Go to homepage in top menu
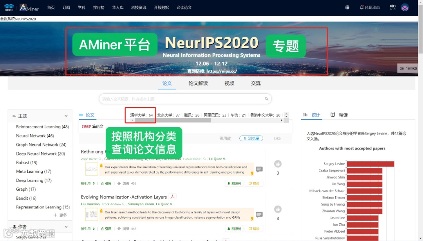The width and height of the screenshot is (423, 241). coord(51,7)
